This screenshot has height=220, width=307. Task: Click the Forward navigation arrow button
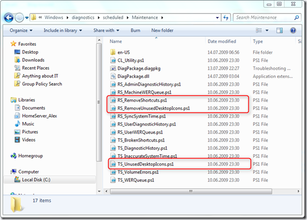pos(20,18)
